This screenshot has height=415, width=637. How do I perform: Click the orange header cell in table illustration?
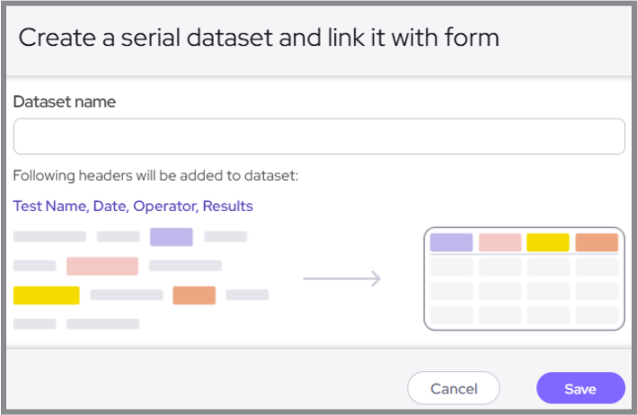(597, 243)
